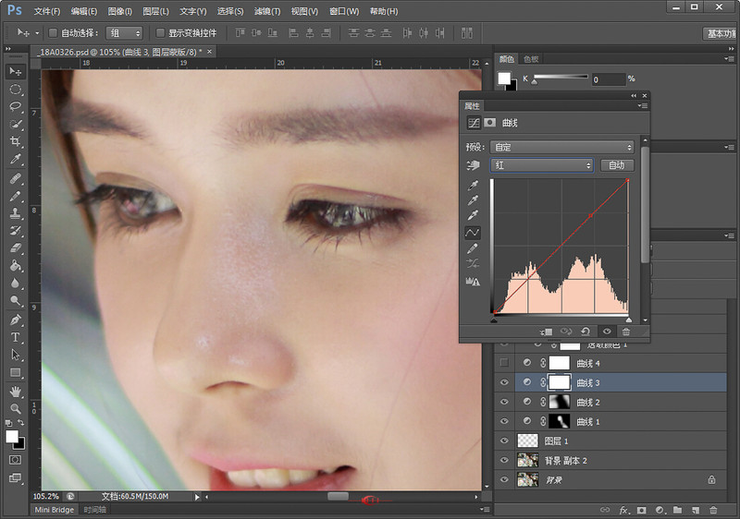
Task: Switch to the Mini Bridge tab
Action: tap(55, 510)
